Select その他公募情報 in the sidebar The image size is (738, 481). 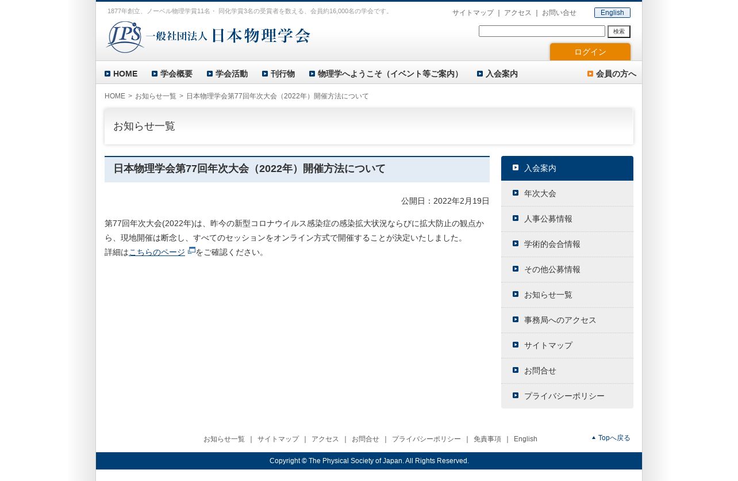pos(567,269)
